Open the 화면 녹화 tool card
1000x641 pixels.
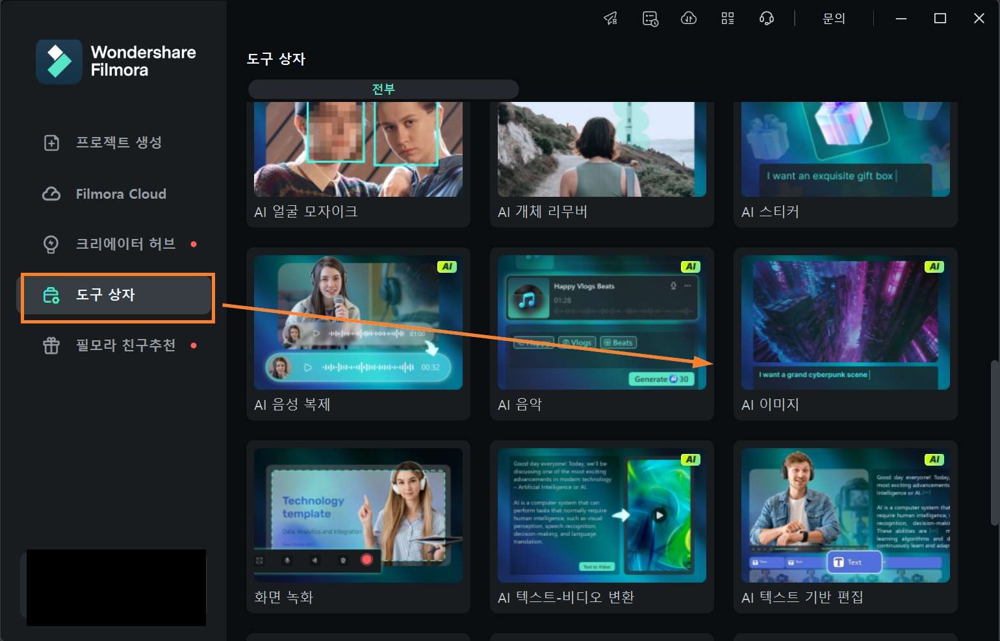click(x=358, y=527)
